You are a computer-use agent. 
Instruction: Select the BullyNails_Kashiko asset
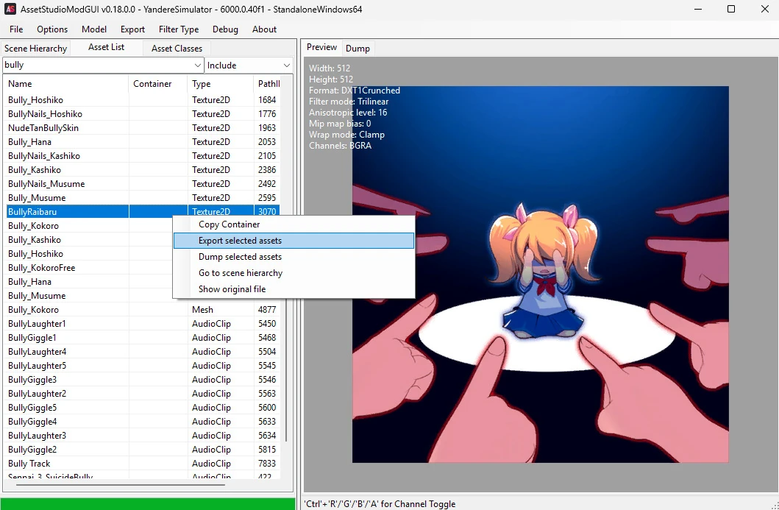pos(143,155)
